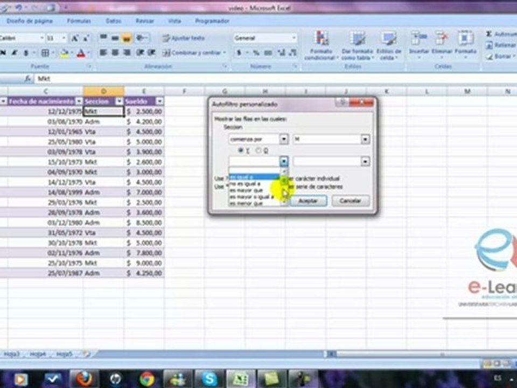Select the O (or) radio button

pos(258,150)
